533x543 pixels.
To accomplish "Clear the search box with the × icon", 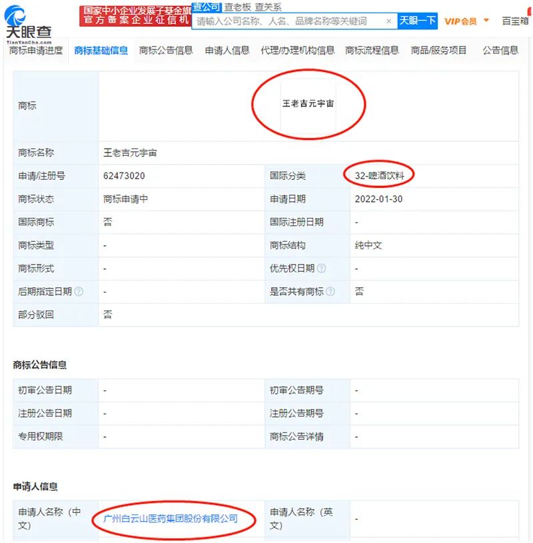I will coord(389,21).
